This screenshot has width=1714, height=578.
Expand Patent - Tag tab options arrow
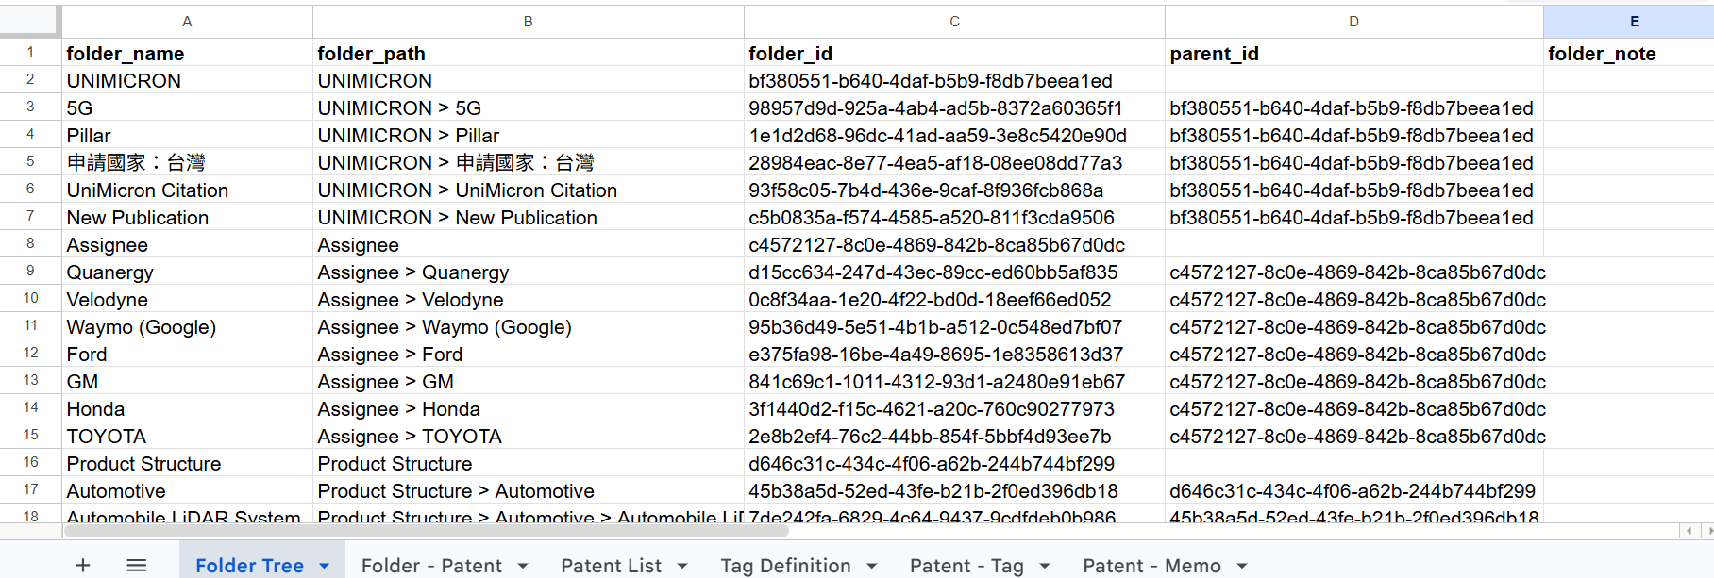tap(1045, 566)
